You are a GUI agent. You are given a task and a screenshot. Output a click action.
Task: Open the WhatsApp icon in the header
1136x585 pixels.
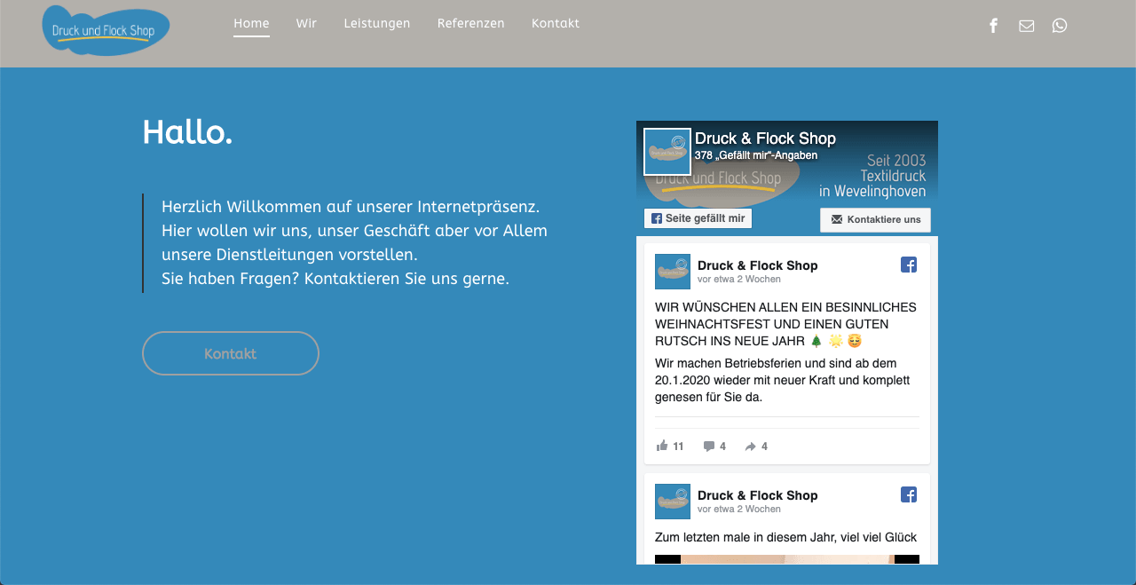(1060, 25)
